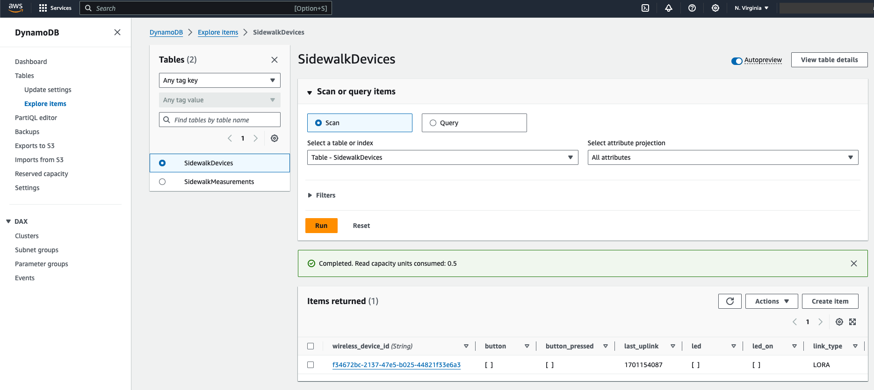Focus the top AWS search box
The width and height of the screenshot is (874, 390).
(x=206, y=8)
